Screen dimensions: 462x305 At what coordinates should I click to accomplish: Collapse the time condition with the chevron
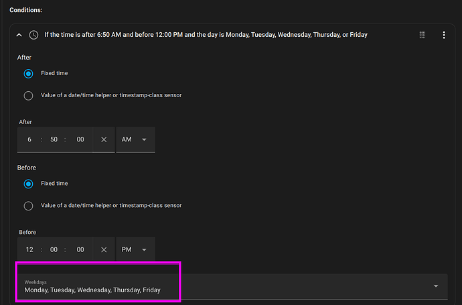(19, 35)
